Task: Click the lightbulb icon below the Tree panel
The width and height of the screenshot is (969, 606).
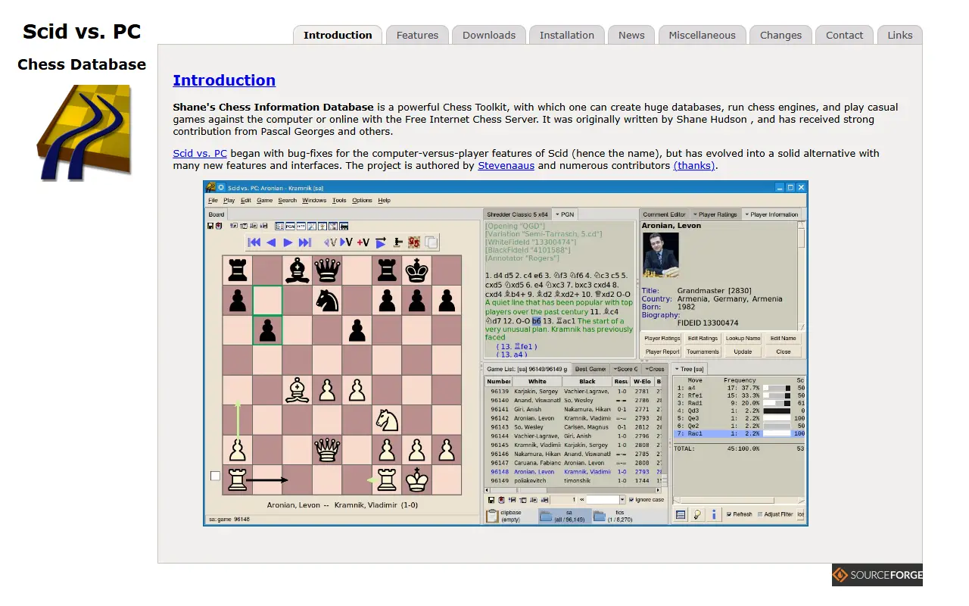Action: click(x=696, y=514)
